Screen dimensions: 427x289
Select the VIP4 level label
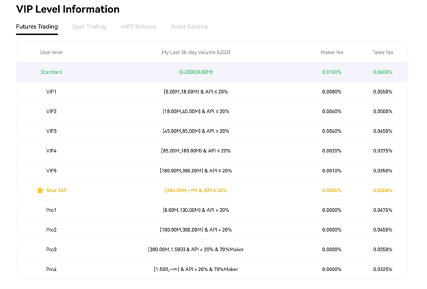click(x=51, y=151)
